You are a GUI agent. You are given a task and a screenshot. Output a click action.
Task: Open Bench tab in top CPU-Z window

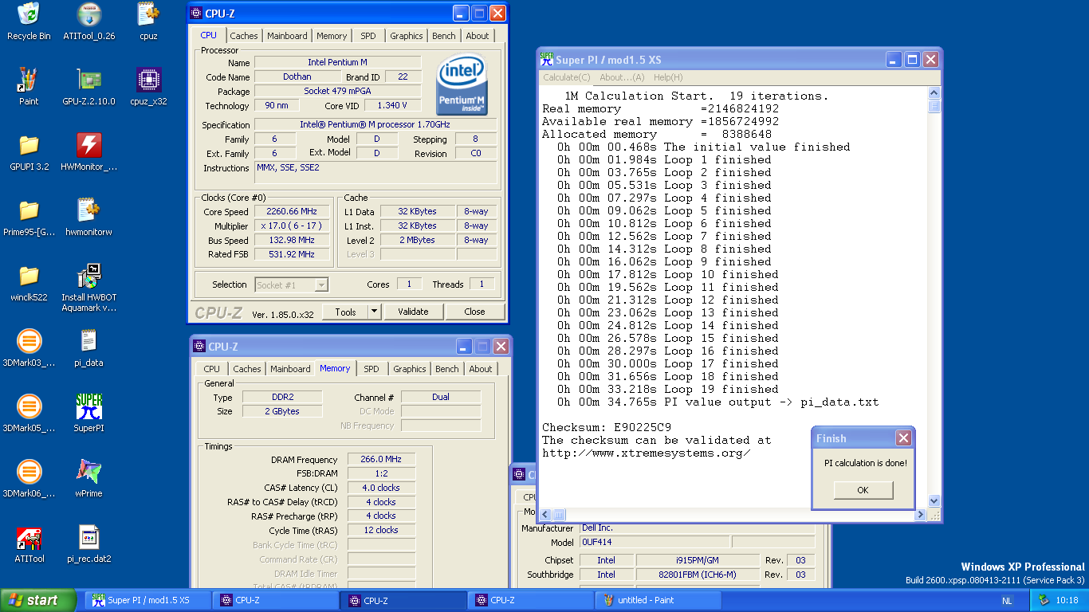(x=444, y=36)
